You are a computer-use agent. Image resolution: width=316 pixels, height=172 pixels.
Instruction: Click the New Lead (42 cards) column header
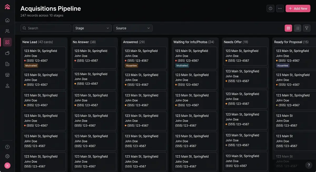[x=38, y=42]
